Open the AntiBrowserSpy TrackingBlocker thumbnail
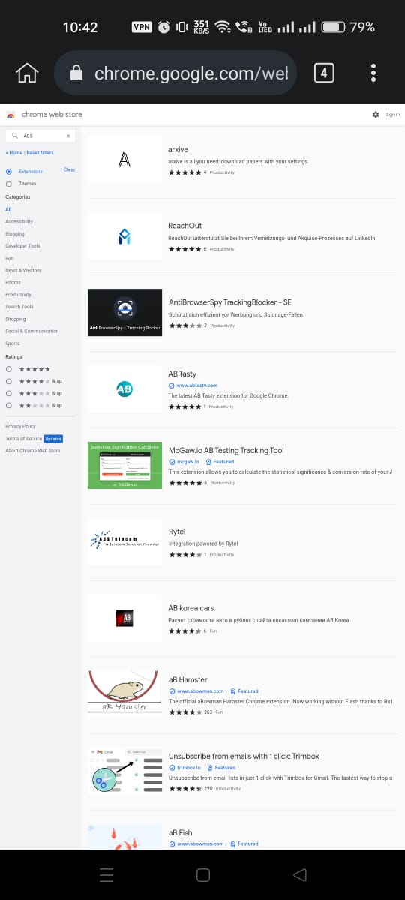 pos(124,312)
